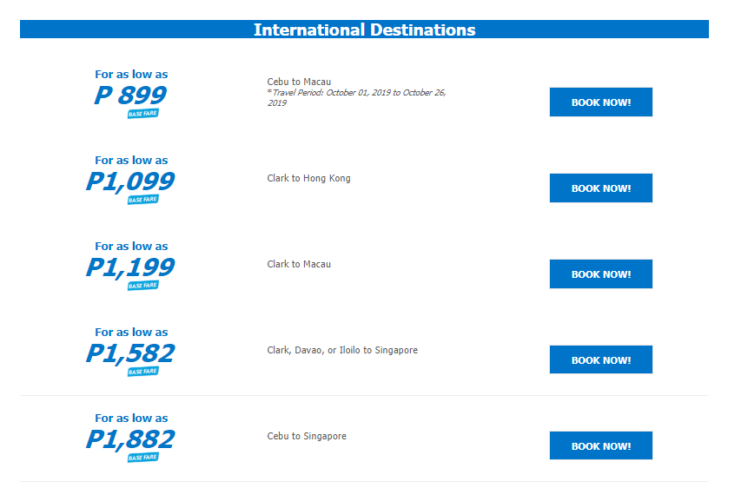The height and width of the screenshot is (488, 748).
Task: Click the Cebu to Singapore route text
Action: [307, 436]
